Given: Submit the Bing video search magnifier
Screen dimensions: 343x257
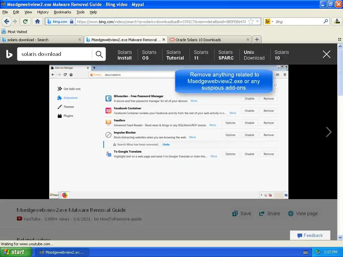Looking at the screenshot, I should tap(99, 54).
